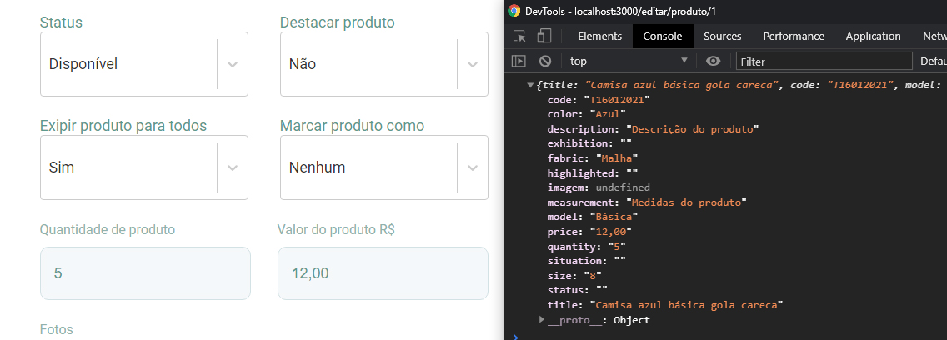This screenshot has height=340, width=947.
Task: Click the Valor do produto field showing 12,00
Action: 383,273
